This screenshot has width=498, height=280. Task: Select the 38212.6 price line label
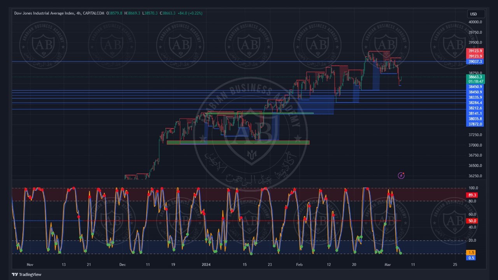475,108
